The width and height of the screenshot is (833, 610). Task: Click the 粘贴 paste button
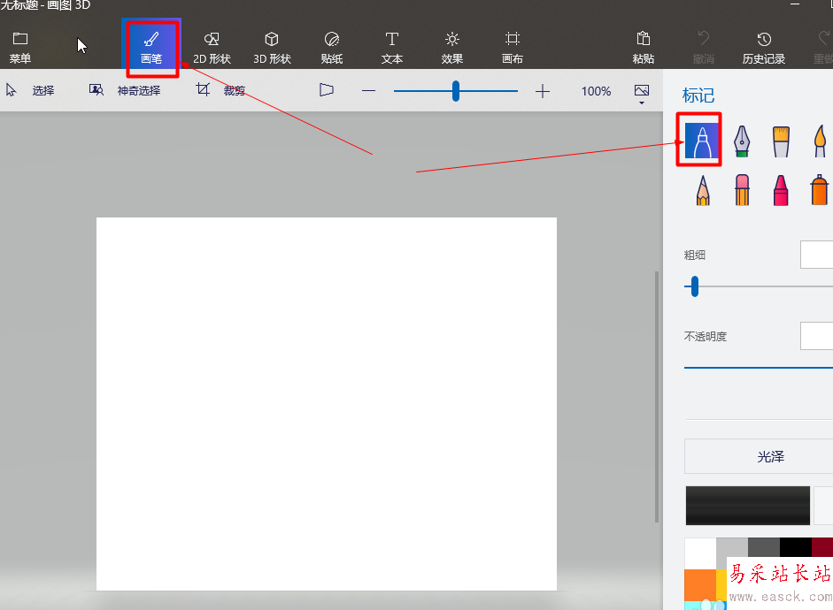(x=644, y=47)
